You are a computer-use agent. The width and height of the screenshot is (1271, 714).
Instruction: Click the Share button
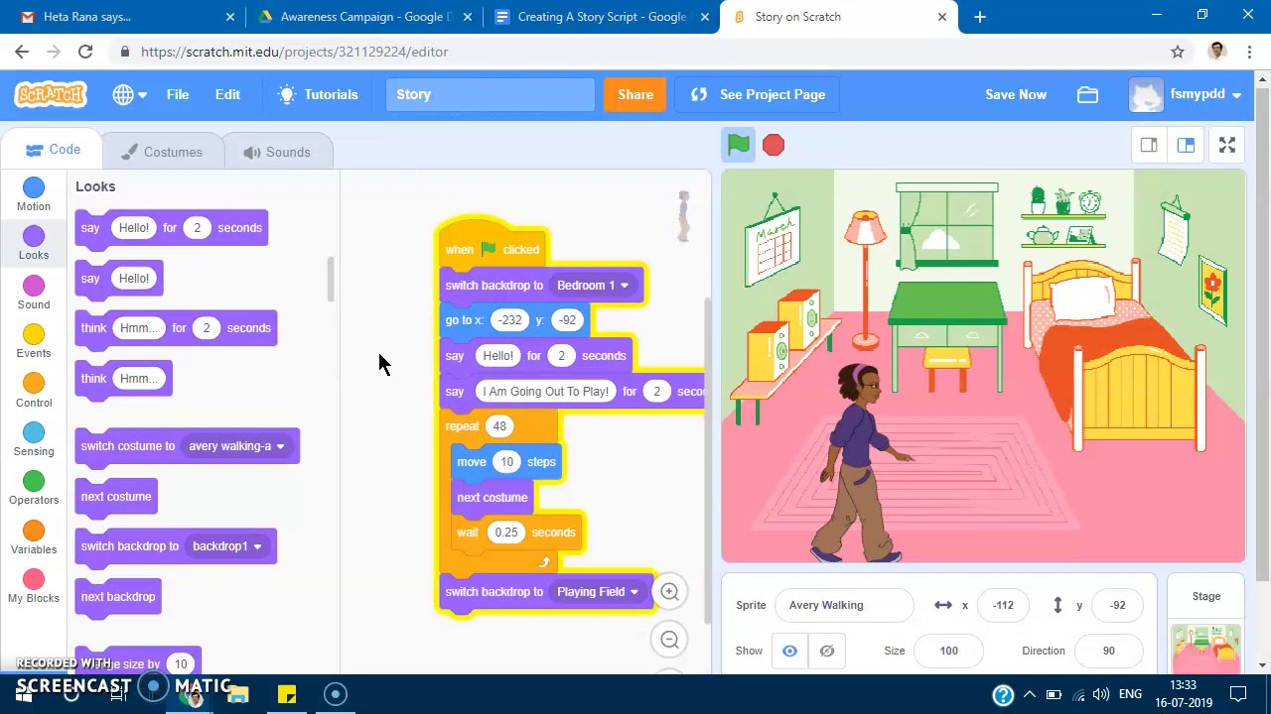click(x=635, y=94)
